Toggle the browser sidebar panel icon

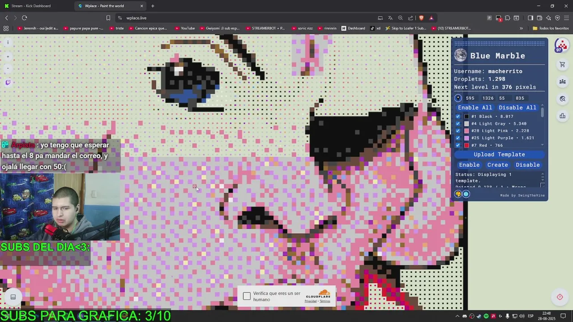[x=530, y=18]
